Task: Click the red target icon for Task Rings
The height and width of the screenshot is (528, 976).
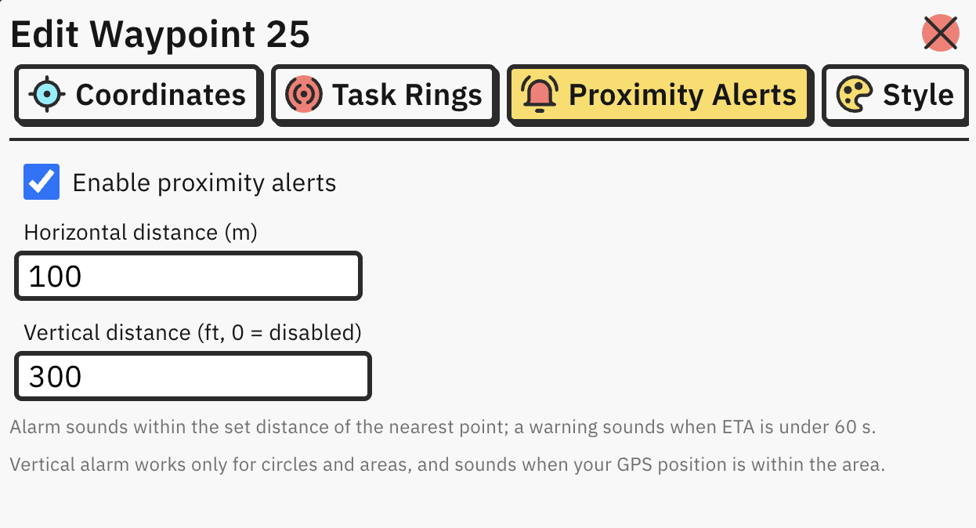Action: (304, 95)
